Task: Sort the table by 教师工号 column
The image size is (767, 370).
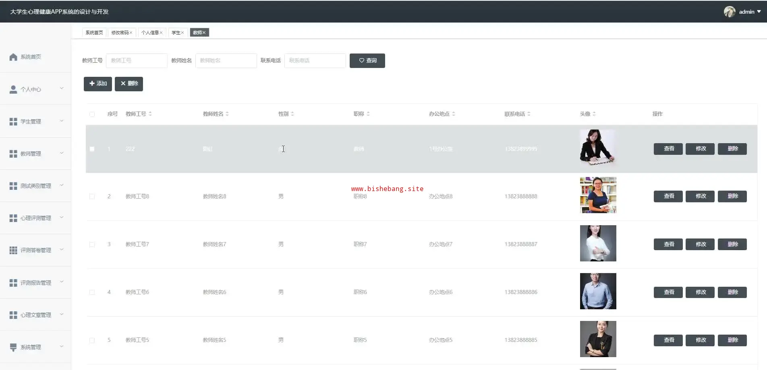Action: click(x=150, y=114)
